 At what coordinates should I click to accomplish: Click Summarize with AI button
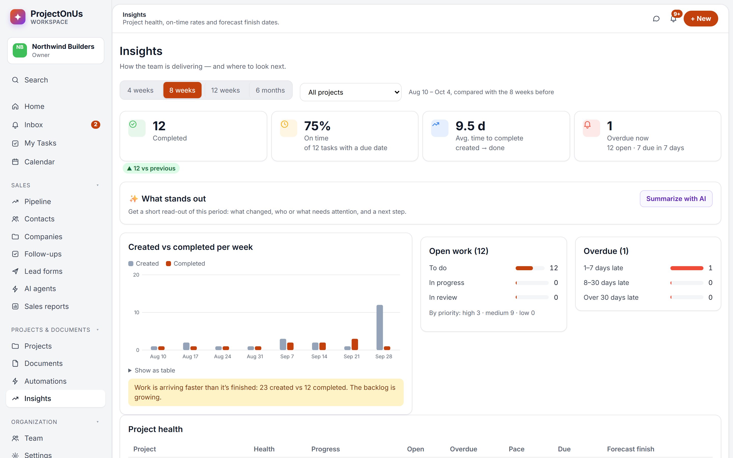coord(676,199)
